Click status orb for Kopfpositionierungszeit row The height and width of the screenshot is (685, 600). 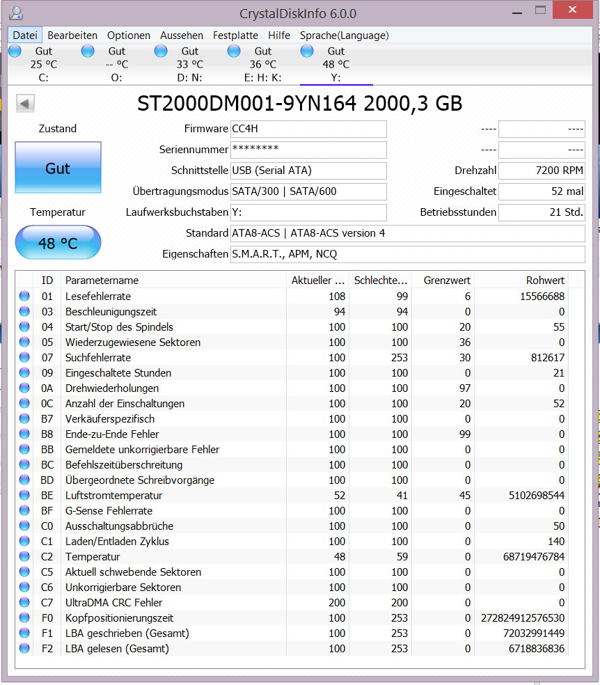24,617
